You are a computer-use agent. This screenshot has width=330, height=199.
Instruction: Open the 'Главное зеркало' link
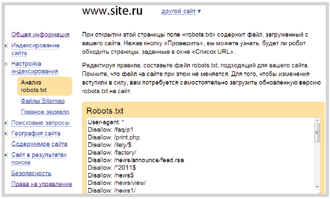[x=45, y=112]
